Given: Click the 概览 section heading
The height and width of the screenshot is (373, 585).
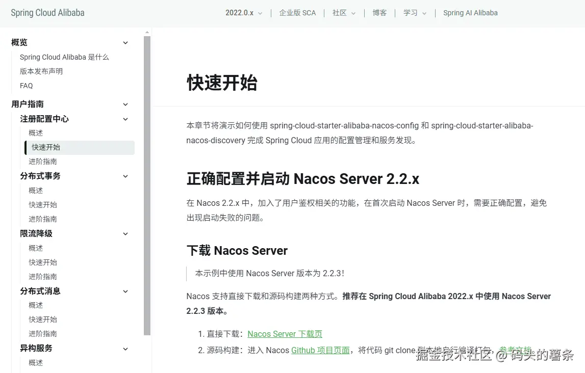Looking at the screenshot, I should 19,42.
